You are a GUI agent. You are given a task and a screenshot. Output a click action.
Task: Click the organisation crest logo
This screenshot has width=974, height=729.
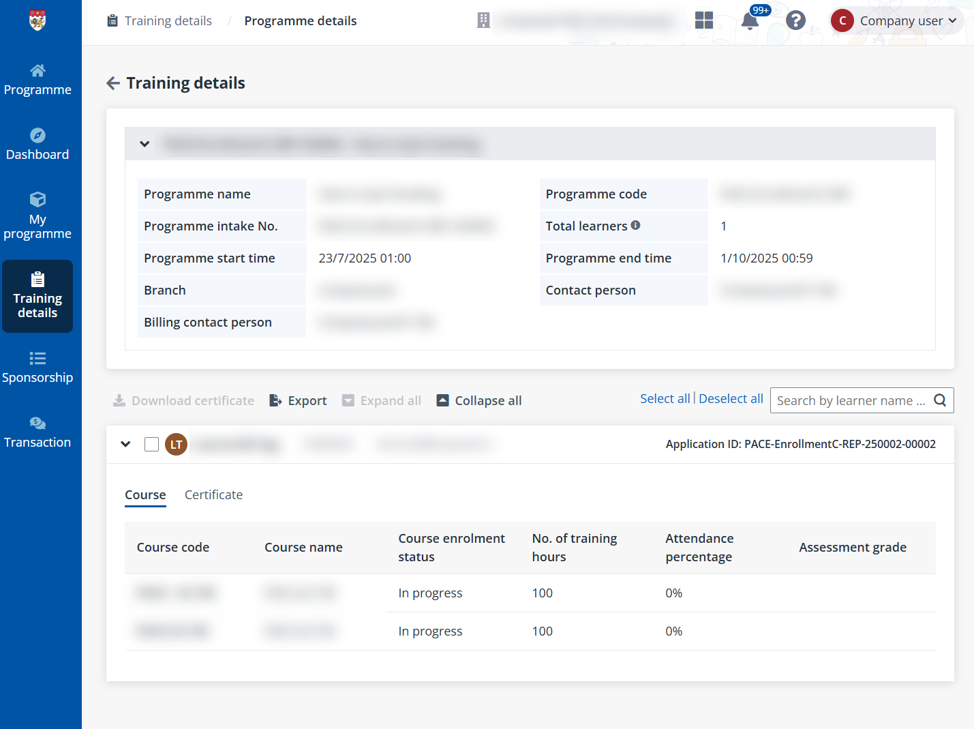click(x=37, y=20)
